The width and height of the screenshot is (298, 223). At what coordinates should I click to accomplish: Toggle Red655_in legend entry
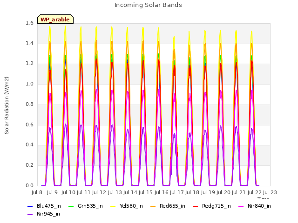coord(168,206)
